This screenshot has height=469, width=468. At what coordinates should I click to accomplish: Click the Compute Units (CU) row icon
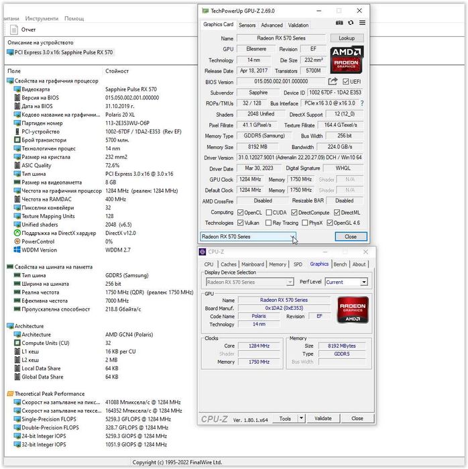tap(17, 343)
